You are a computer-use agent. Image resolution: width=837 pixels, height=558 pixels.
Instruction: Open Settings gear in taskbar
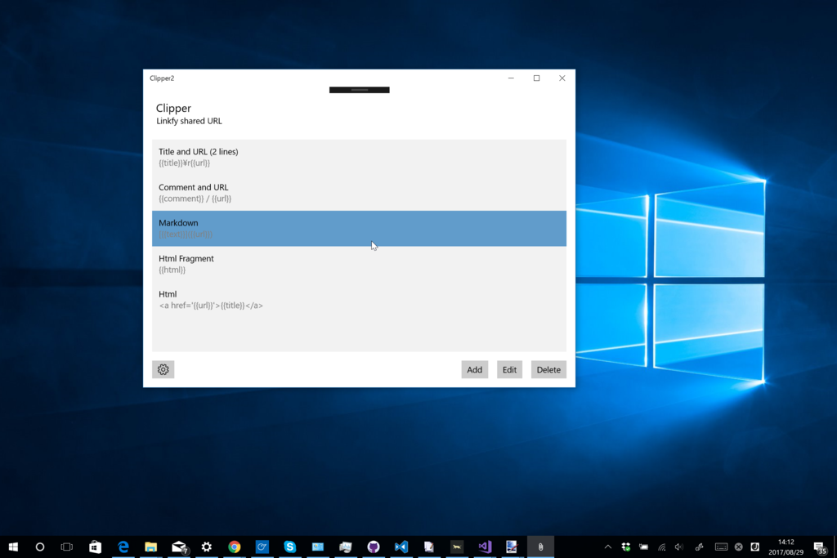[207, 547]
